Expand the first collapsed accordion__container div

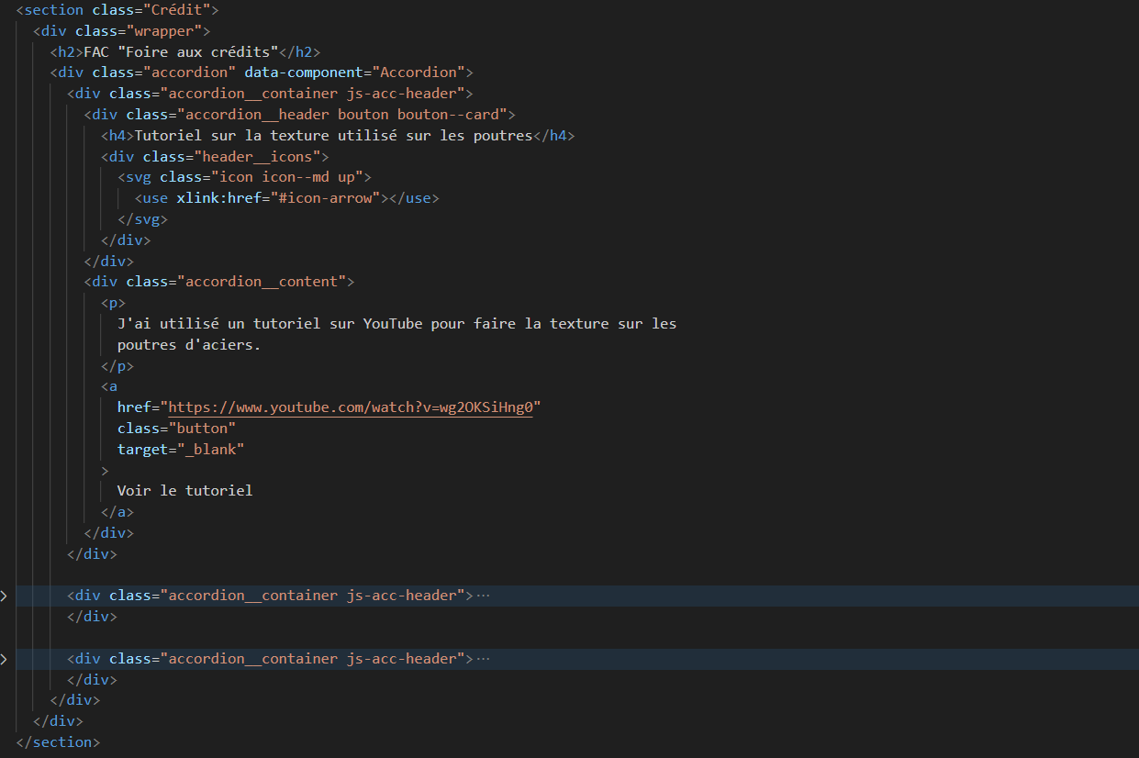4,595
